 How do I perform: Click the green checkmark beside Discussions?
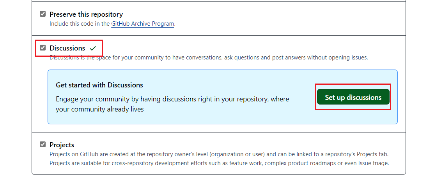click(93, 49)
